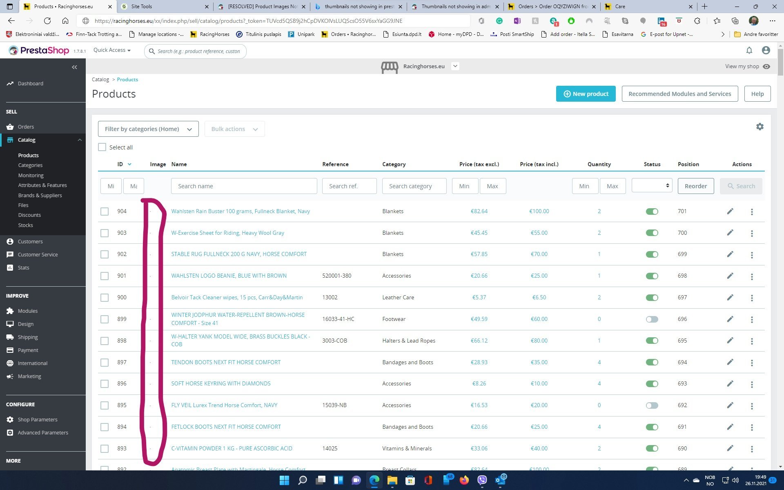The image size is (784, 490).
Task: Expand the Bulk actions dropdown
Action: pos(234,129)
